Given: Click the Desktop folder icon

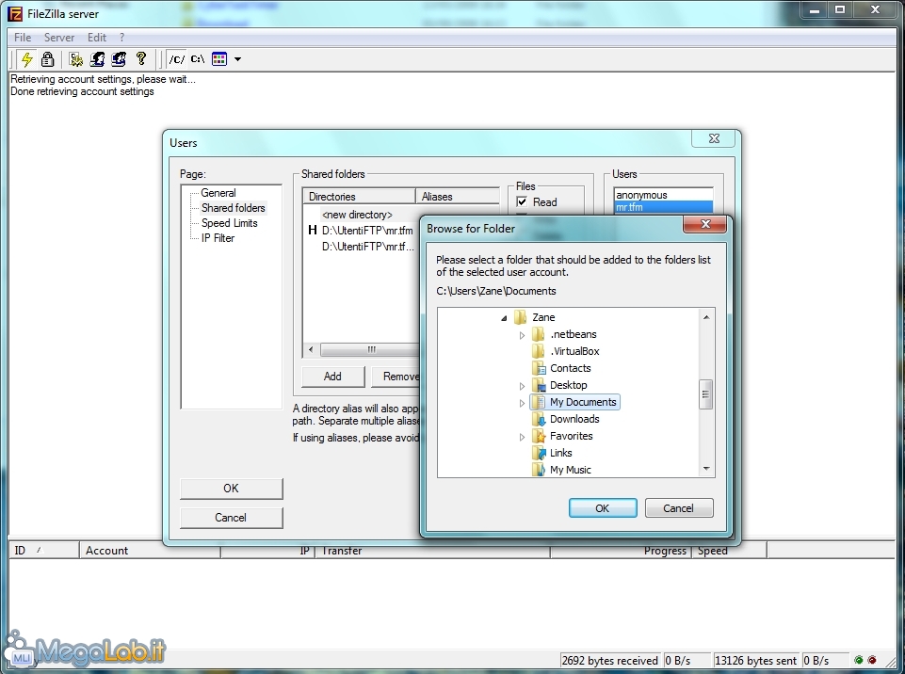Looking at the screenshot, I should pos(539,385).
